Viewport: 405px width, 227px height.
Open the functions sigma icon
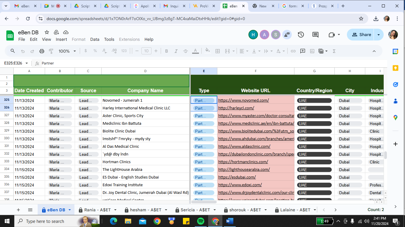click(334, 51)
